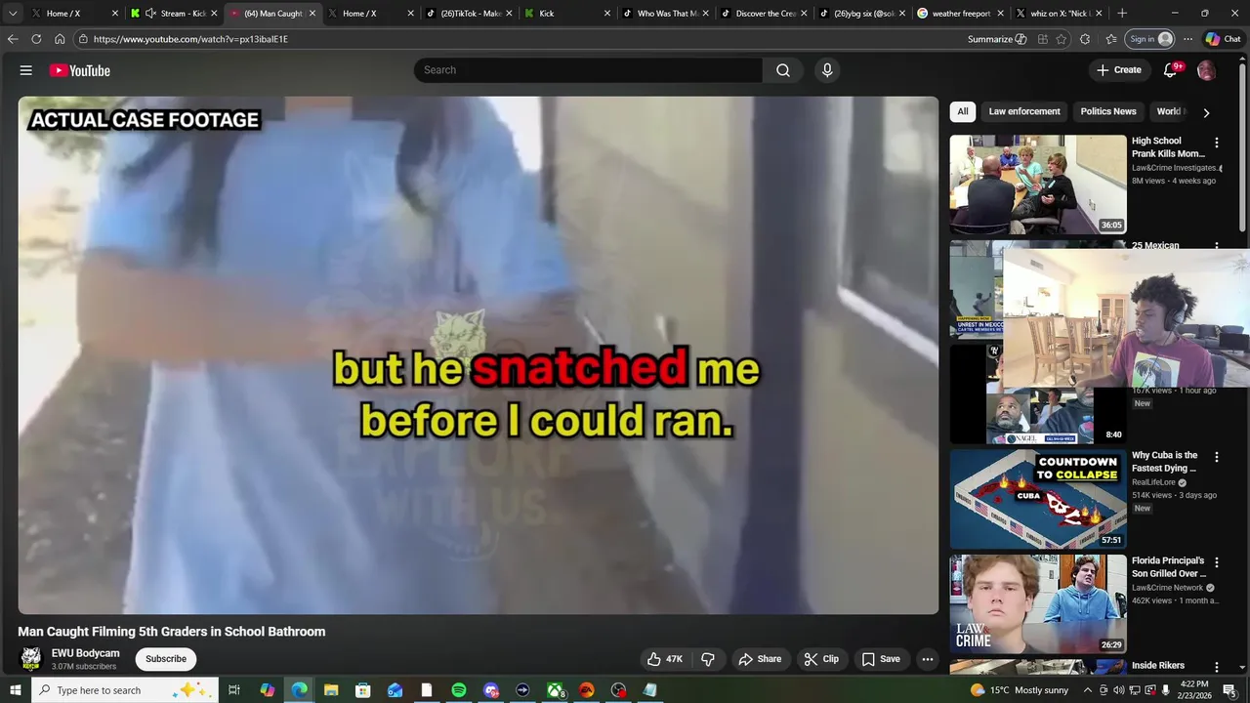
Task: Click the YouTube search magnifier button
Action: pyautogui.click(x=783, y=70)
